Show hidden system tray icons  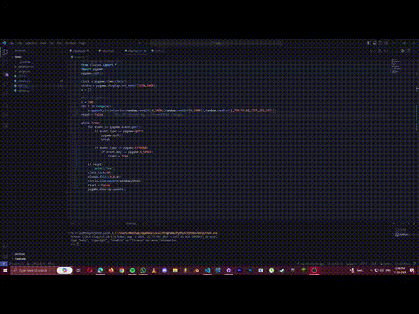tap(371, 270)
